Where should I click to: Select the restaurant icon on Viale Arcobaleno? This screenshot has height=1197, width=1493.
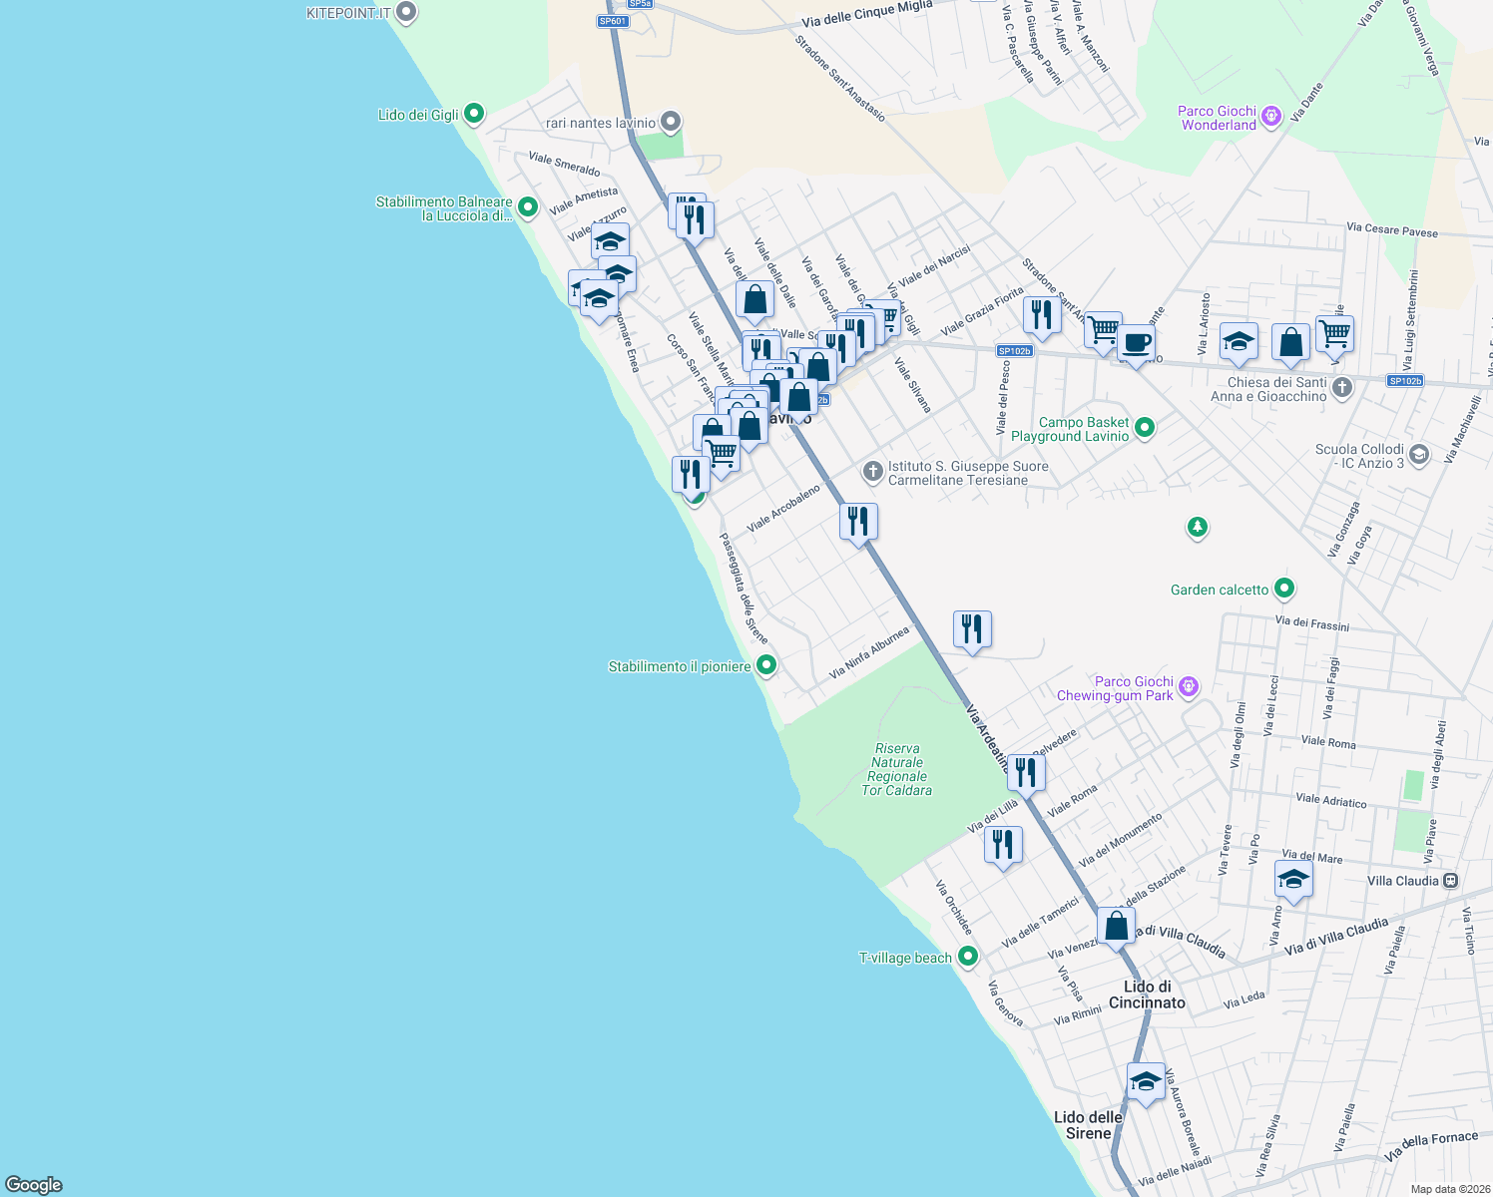pos(858,519)
